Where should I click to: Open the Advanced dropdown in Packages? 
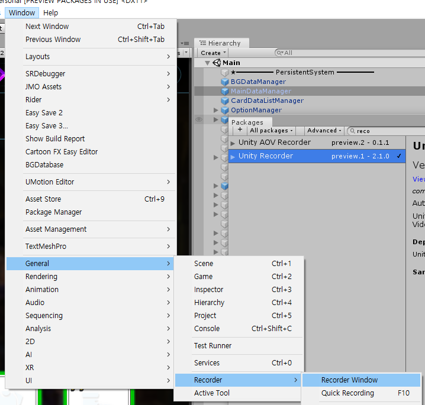click(x=324, y=131)
